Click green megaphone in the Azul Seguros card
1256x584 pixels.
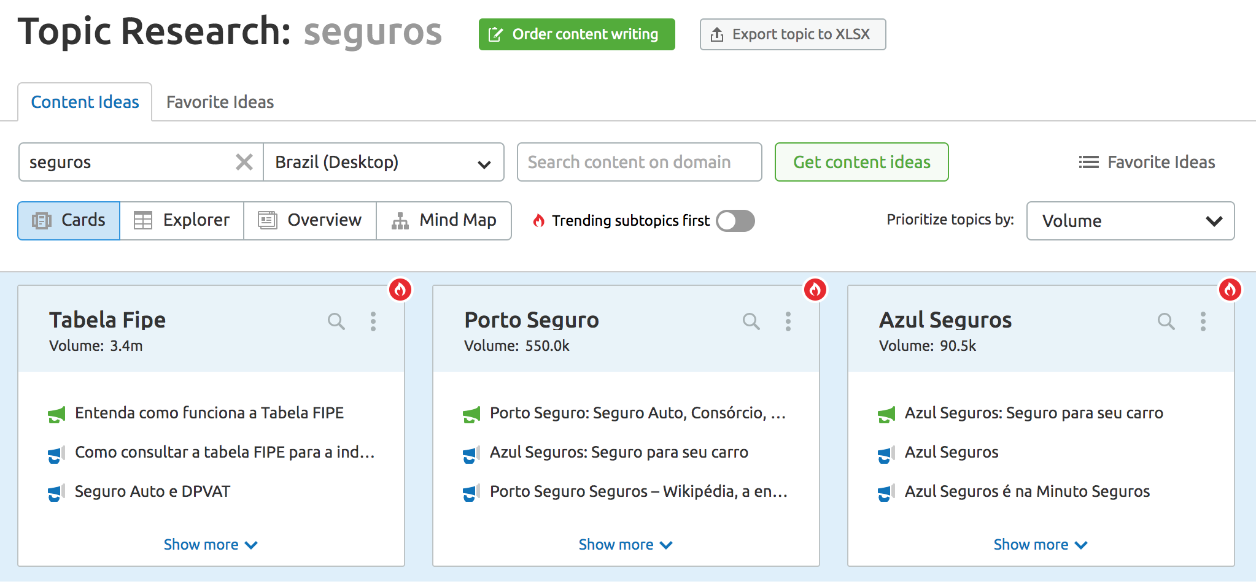click(886, 415)
